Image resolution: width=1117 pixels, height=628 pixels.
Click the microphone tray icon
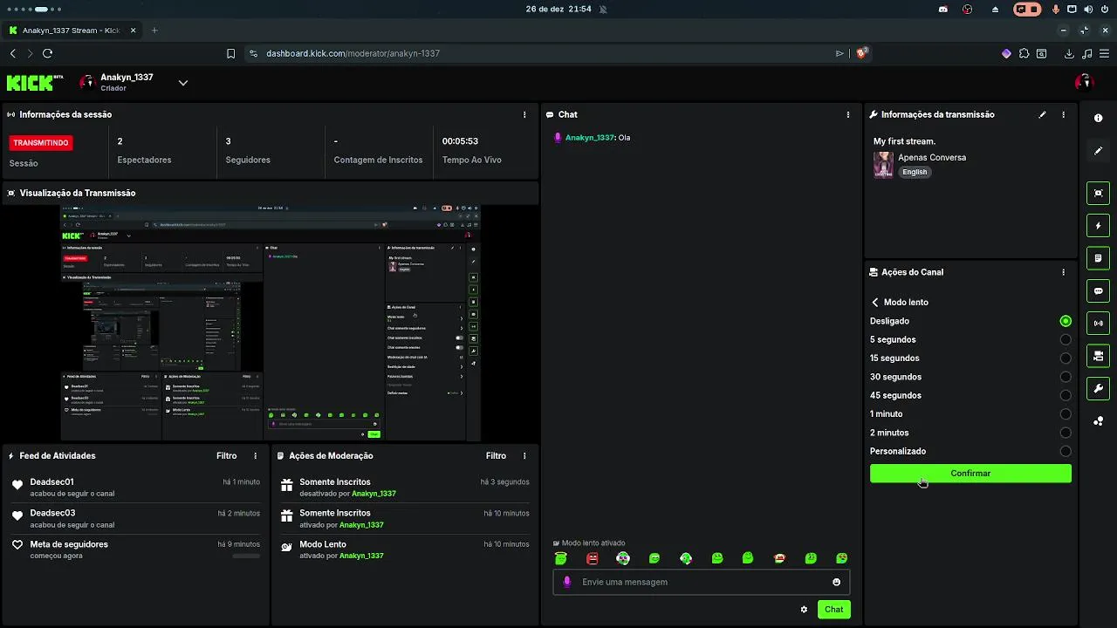(1056, 9)
